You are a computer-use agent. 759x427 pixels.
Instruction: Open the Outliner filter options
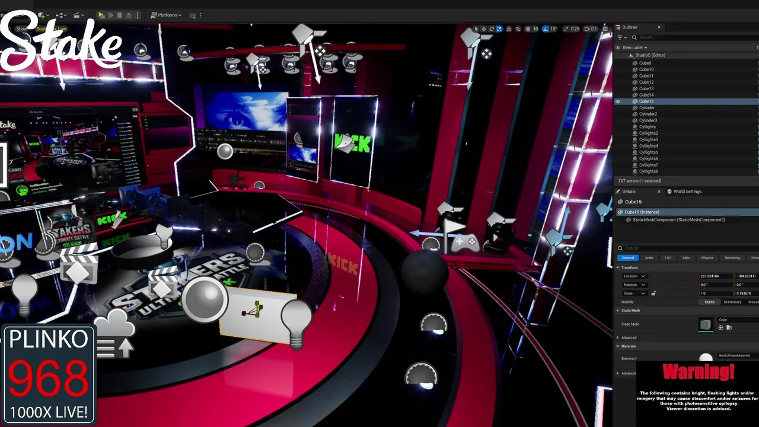pos(621,37)
